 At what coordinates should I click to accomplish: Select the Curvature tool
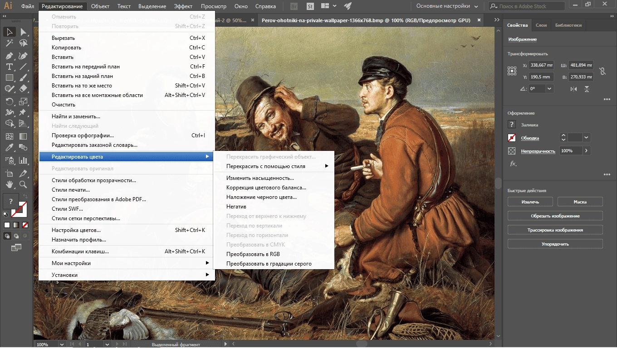tap(23, 56)
